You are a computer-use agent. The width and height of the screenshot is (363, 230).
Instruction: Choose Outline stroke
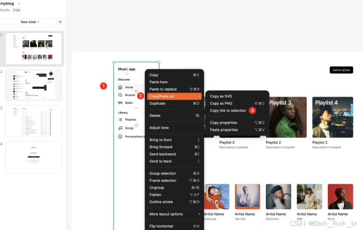[x=174, y=202]
